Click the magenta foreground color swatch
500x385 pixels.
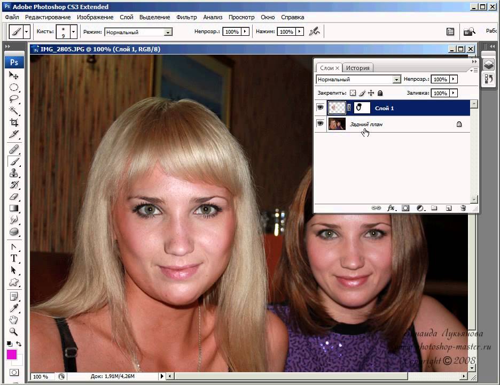[11, 355]
